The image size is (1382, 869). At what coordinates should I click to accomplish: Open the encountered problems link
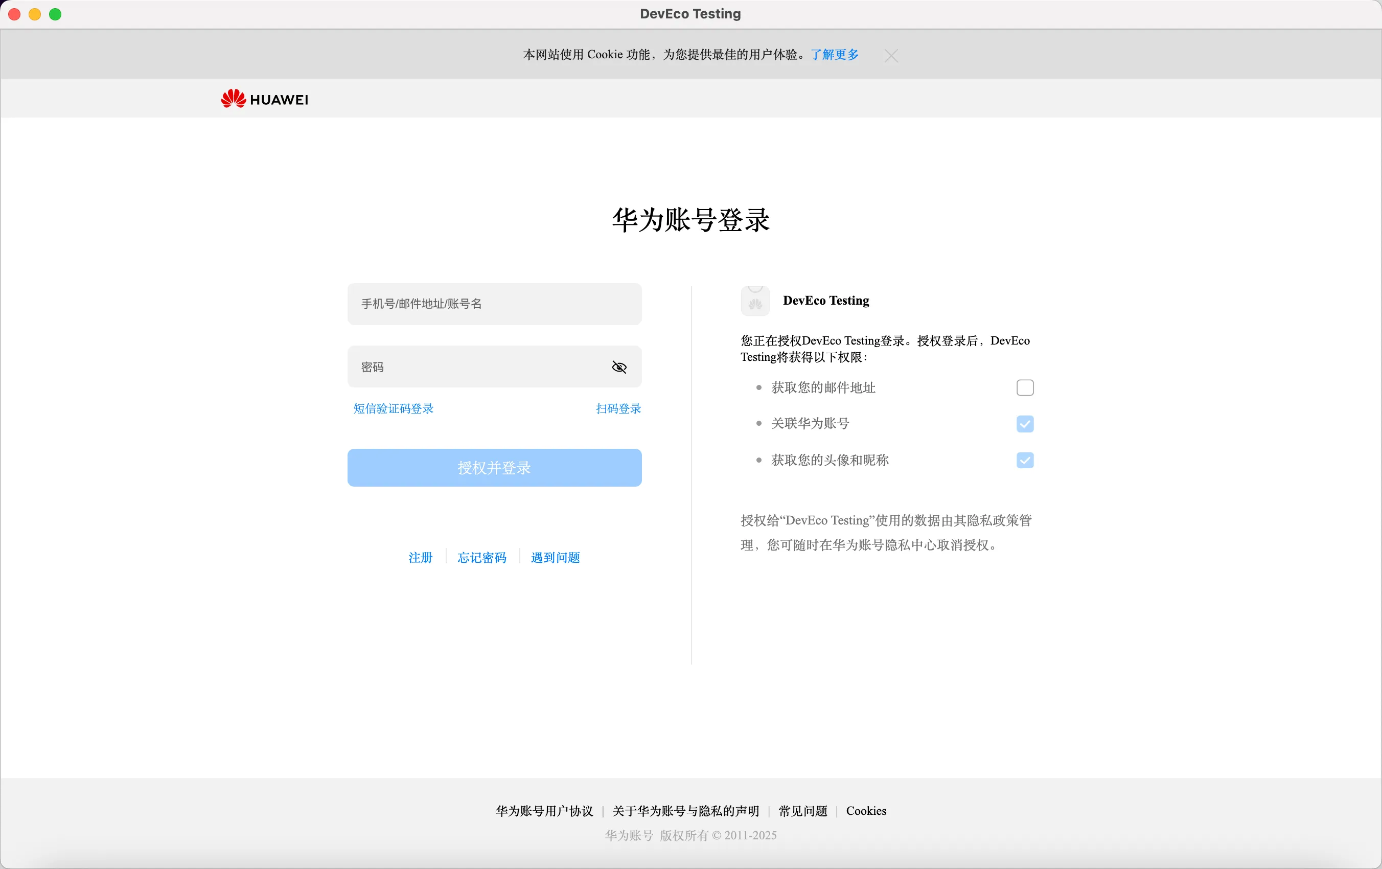pyautogui.click(x=555, y=557)
